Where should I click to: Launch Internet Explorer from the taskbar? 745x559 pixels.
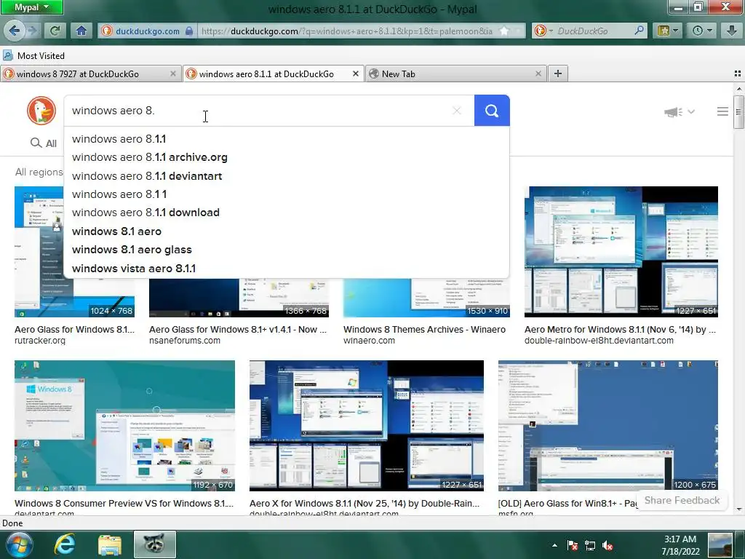click(x=64, y=544)
